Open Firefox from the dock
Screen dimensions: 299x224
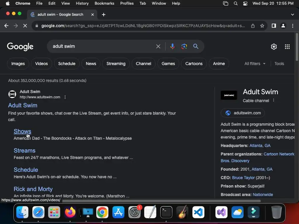(70, 212)
